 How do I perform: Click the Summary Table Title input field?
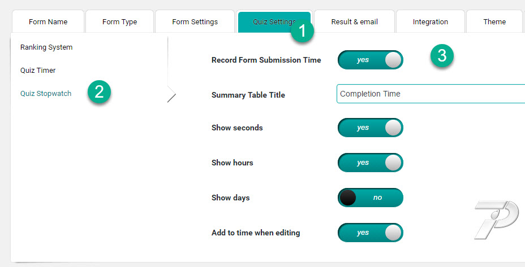(x=431, y=94)
